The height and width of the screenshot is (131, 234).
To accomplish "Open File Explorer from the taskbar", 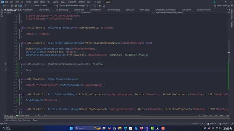I will pos(120,128).
